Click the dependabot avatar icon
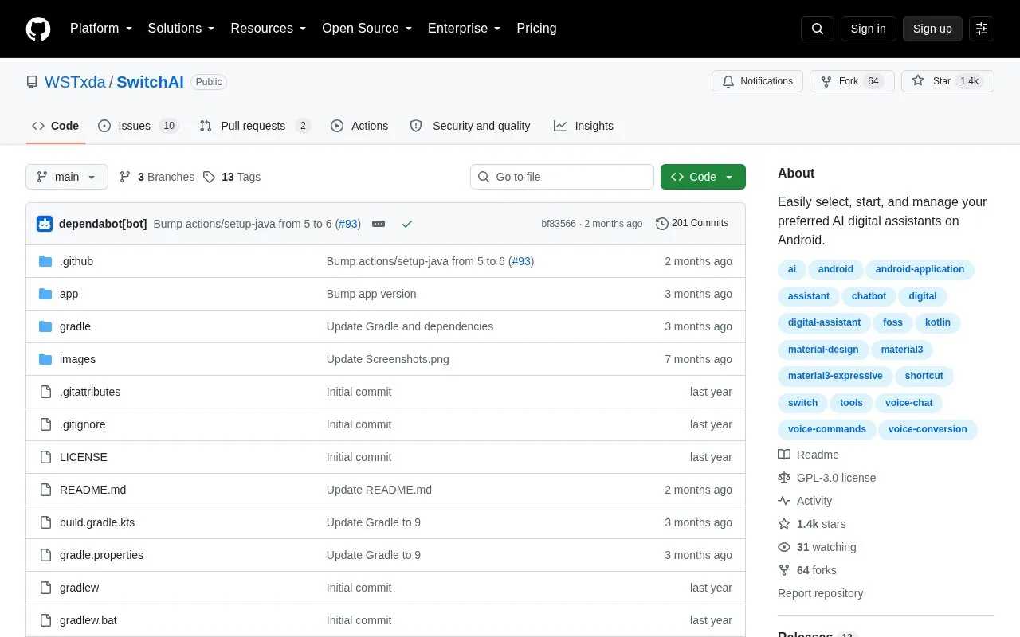The width and height of the screenshot is (1020, 637). pos(45,224)
